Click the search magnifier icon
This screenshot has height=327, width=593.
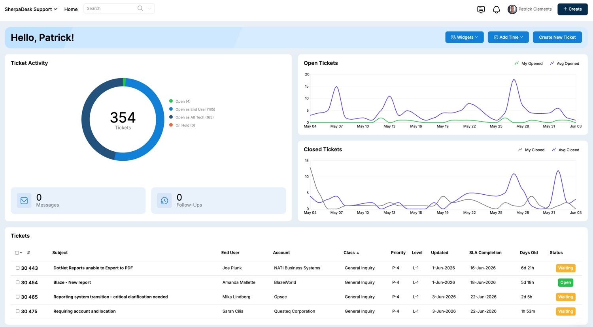coord(140,8)
